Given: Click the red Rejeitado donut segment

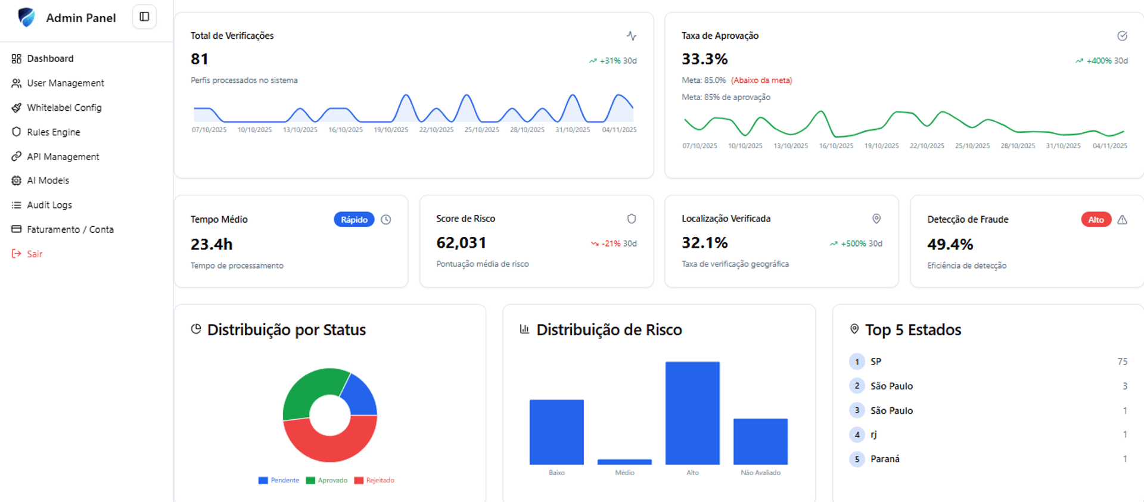Looking at the screenshot, I should (x=331, y=448).
